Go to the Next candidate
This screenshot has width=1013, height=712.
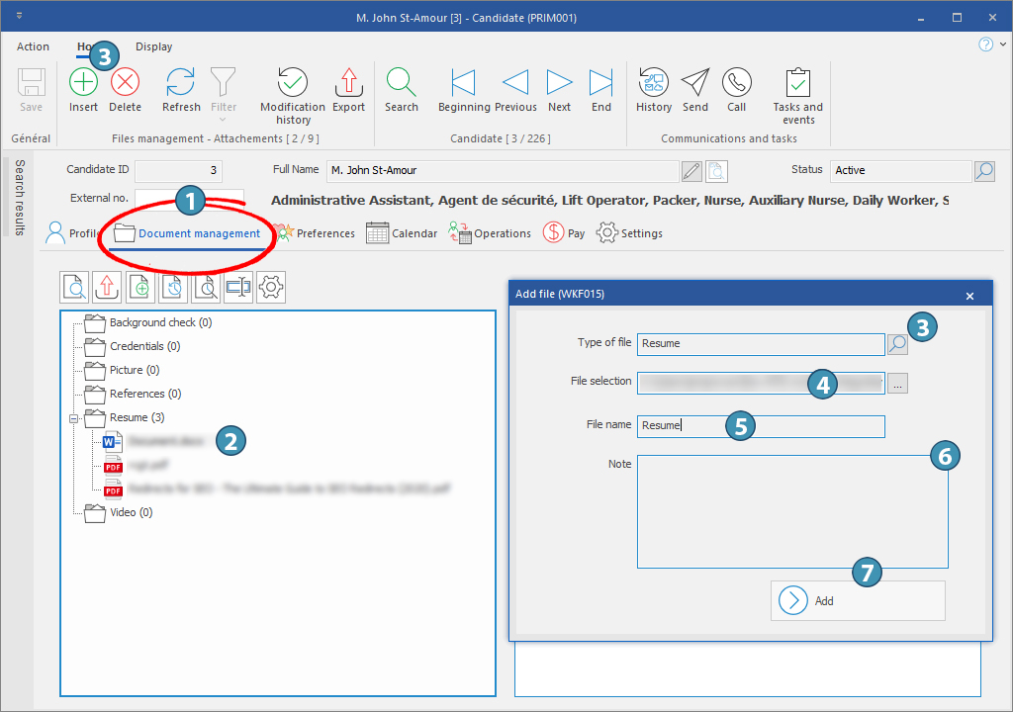(559, 83)
